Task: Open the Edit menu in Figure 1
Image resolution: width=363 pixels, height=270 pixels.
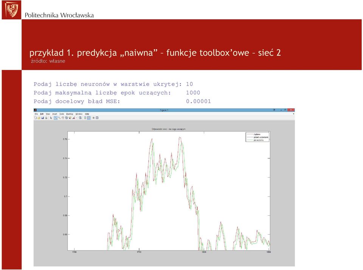Action: coord(42,114)
